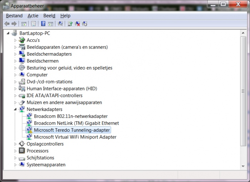Click the IDE ATA/ATAPI-controllers icon

[x=22, y=96]
